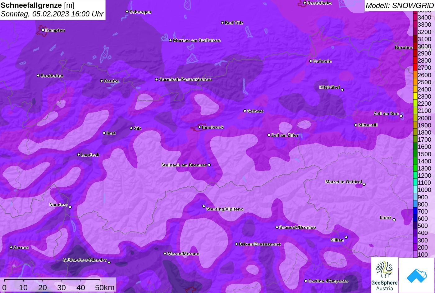This screenshot has width=435, height=293.
Task: Select the Lienz location dot
Action: tap(394, 220)
